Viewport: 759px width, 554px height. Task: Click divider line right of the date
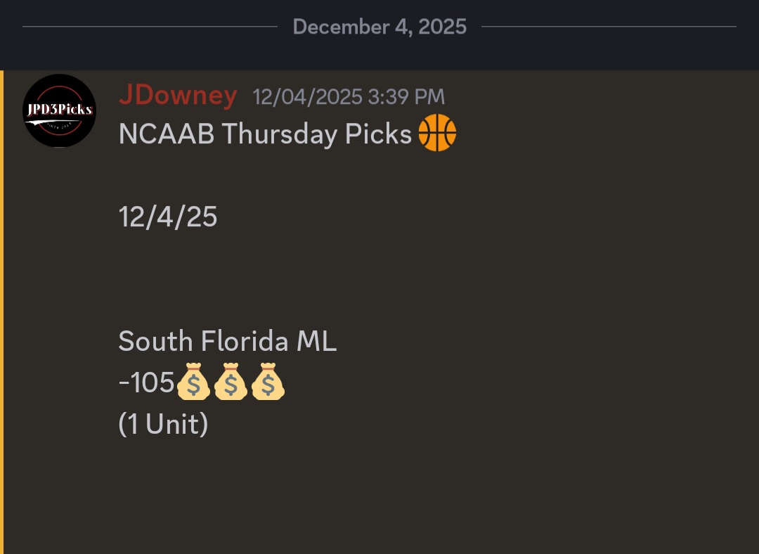[609, 27]
